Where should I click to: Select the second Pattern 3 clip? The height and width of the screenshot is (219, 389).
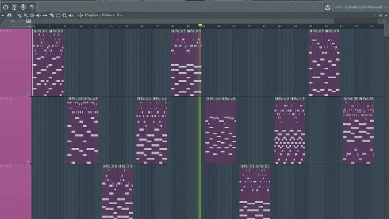(125, 192)
